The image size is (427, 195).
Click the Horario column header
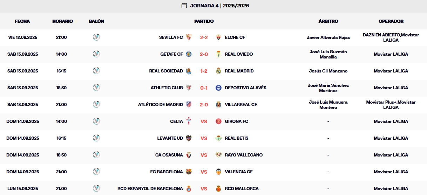point(63,21)
